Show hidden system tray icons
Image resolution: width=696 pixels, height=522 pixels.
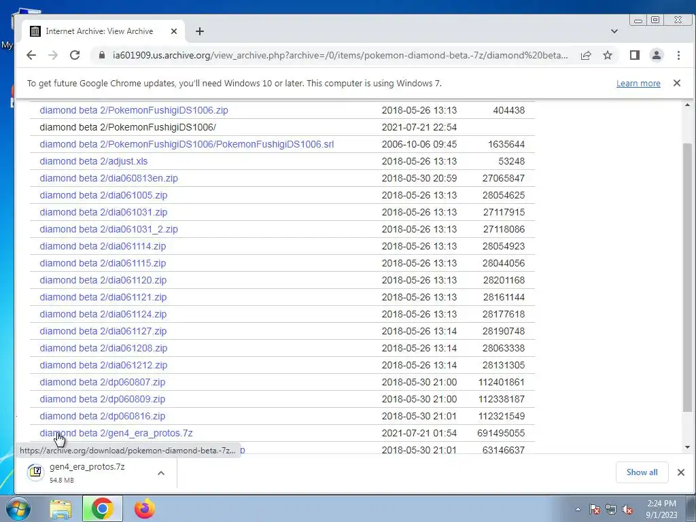(x=578, y=509)
